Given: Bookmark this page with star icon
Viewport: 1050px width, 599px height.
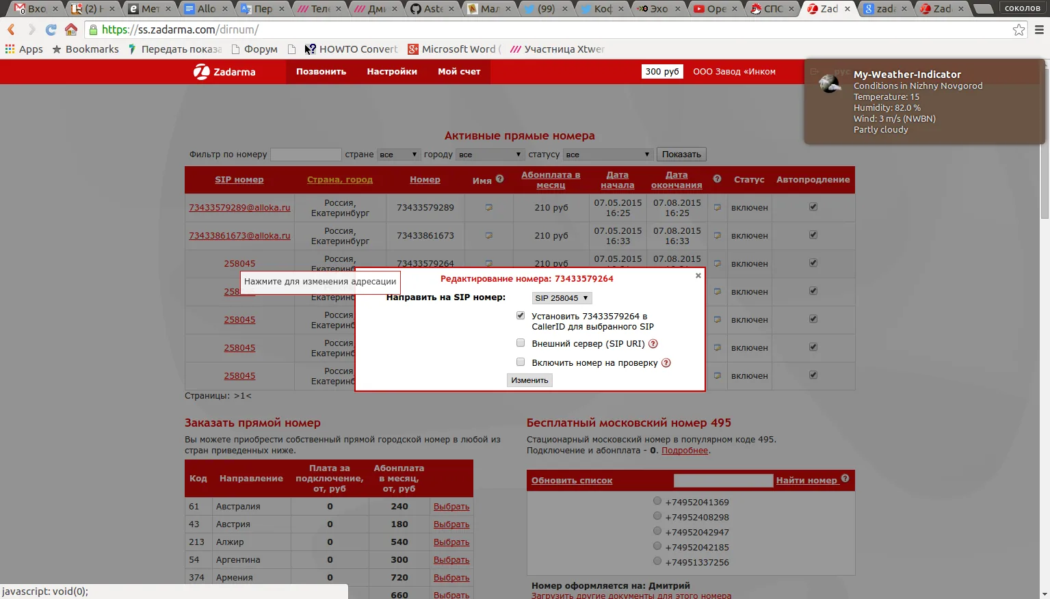Looking at the screenshot, I should 1019,29.
